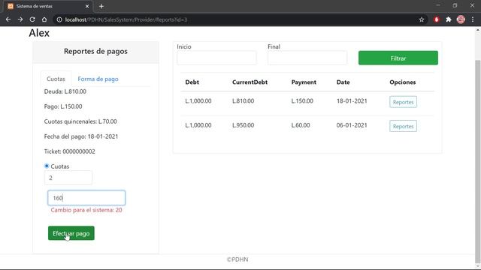This screenshot has width=481, height=270.
Task: Go forward with the browser forward arrow
Action: (x=20, y=19)
